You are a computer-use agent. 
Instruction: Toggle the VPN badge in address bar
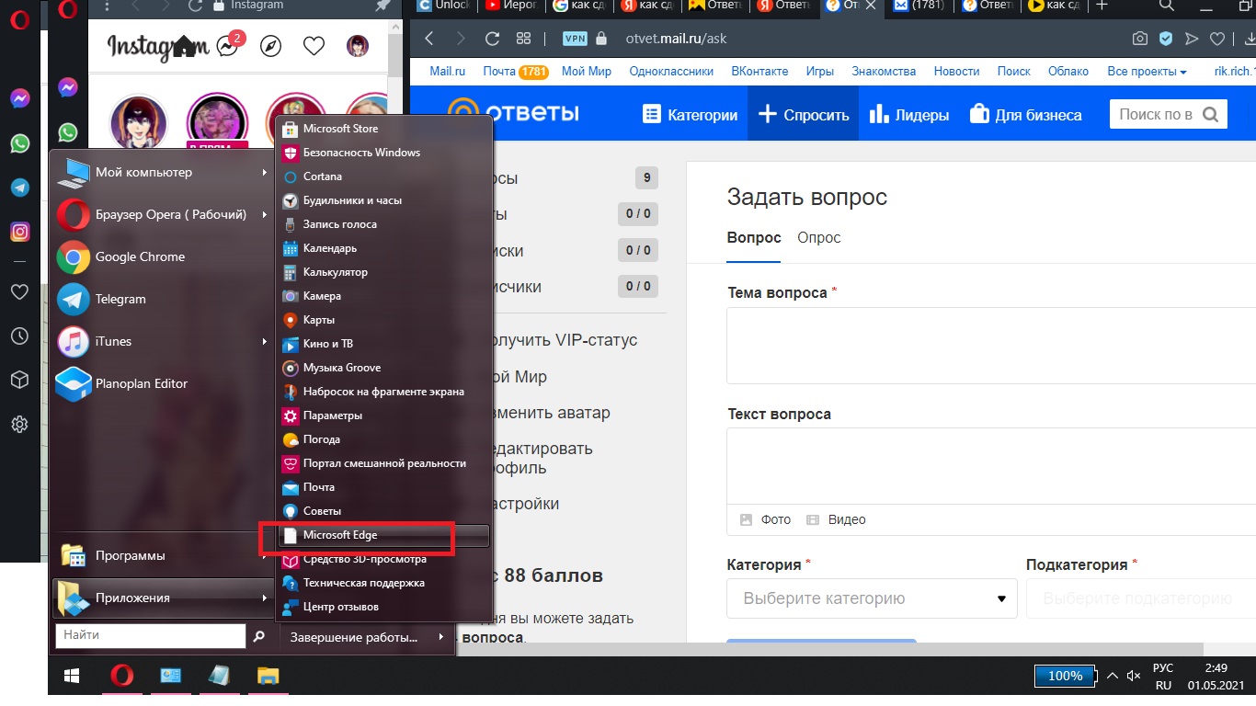pos(574,39)
